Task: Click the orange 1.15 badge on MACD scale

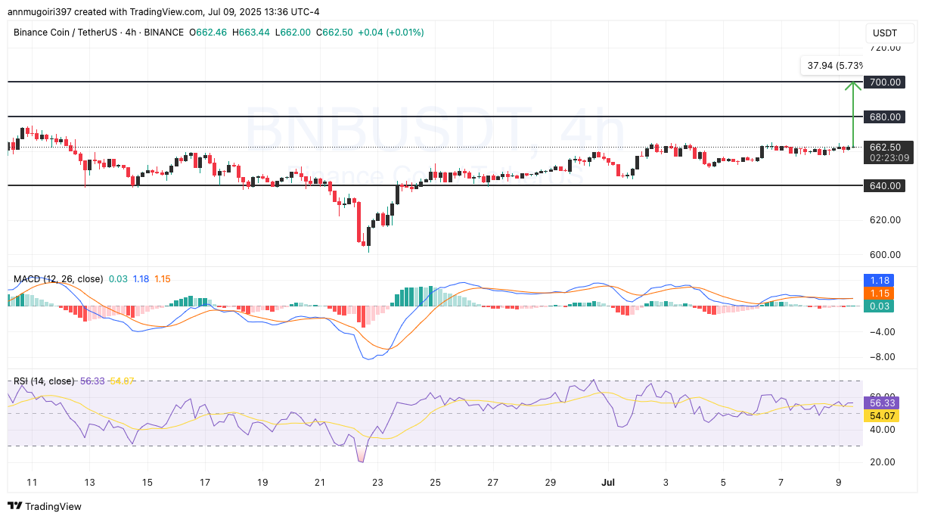Action: point(880,293)
